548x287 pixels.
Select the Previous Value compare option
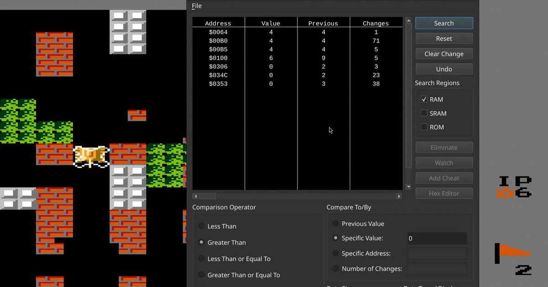coord(336,223)
